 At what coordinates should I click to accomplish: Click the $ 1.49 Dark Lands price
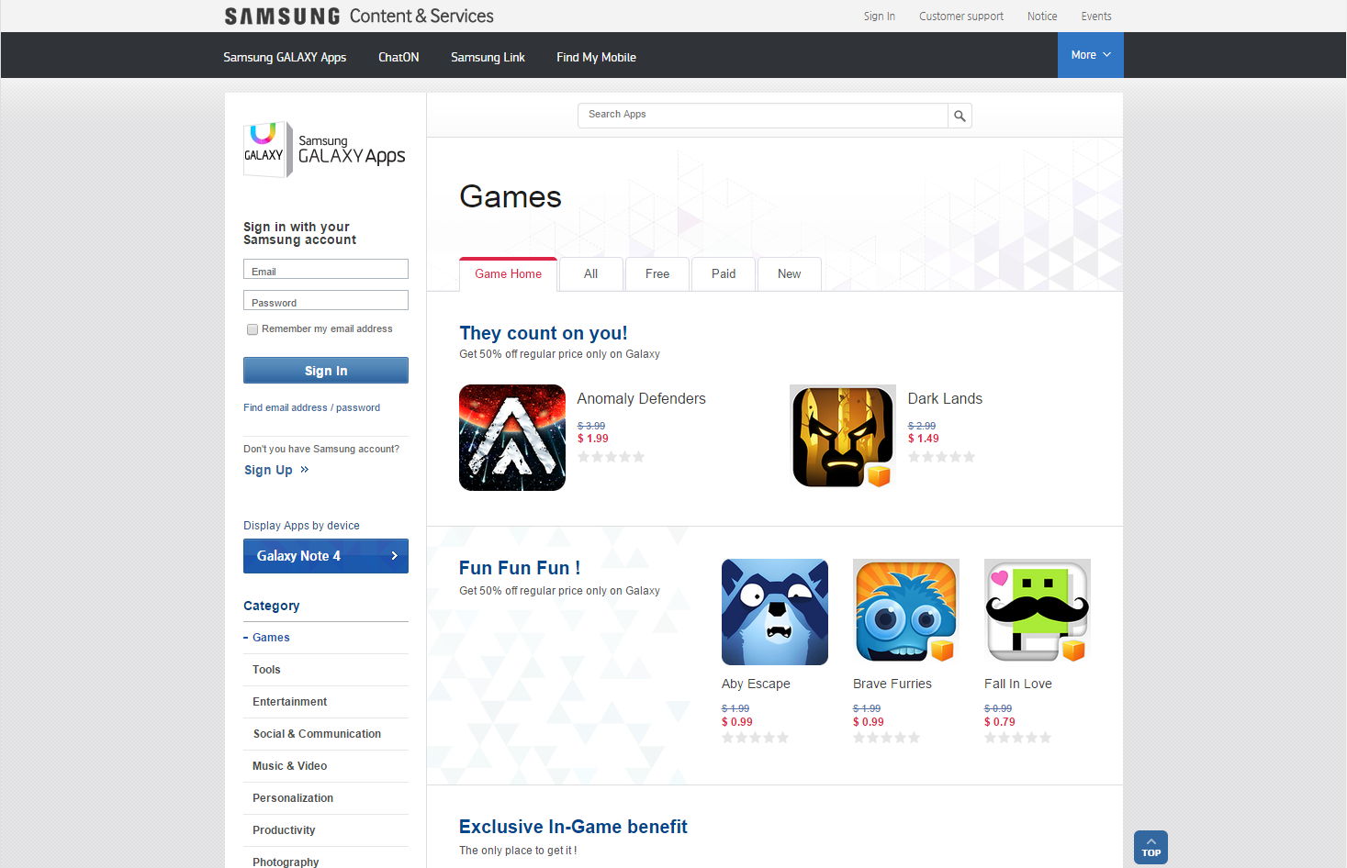pyautogui.click(x=923, y=439)
